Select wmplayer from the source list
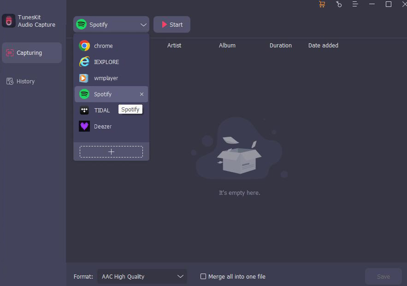The height and width of the screenshot is (286, 407). 112,78
